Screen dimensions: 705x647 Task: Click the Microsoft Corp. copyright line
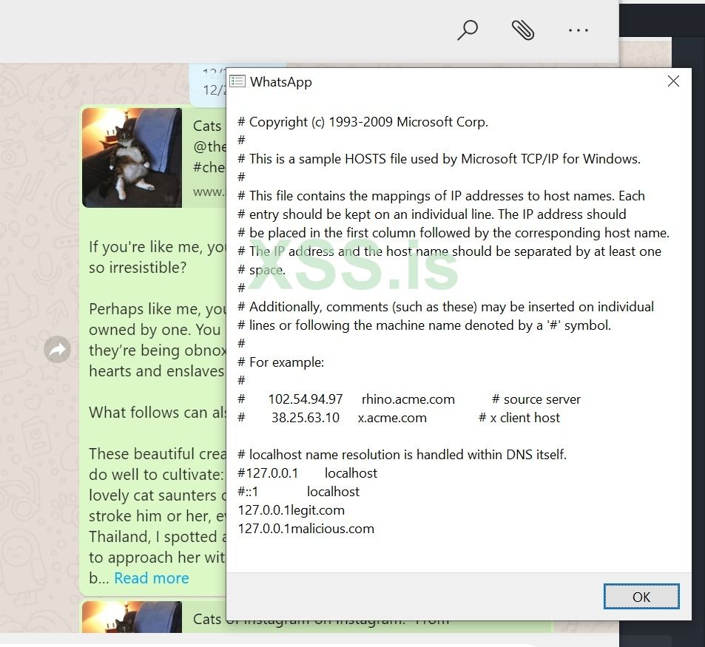pyautogui.click(x=362, y=122)
